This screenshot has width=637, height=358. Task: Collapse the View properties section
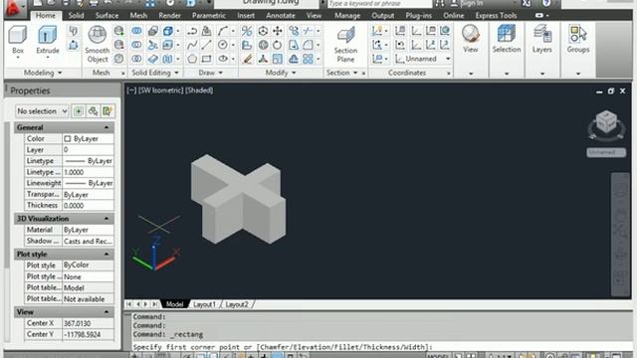[x=106, y=312]
